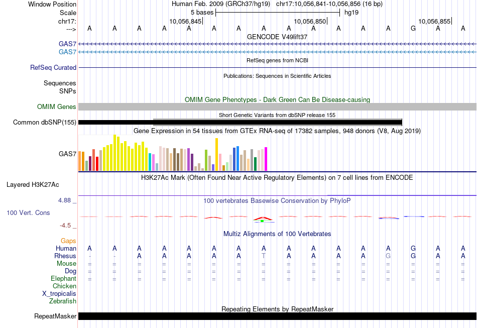Click the light blue GAS7 transcript arrow line
The height and width of the screenshot is (328, 477).
point(277,52)
